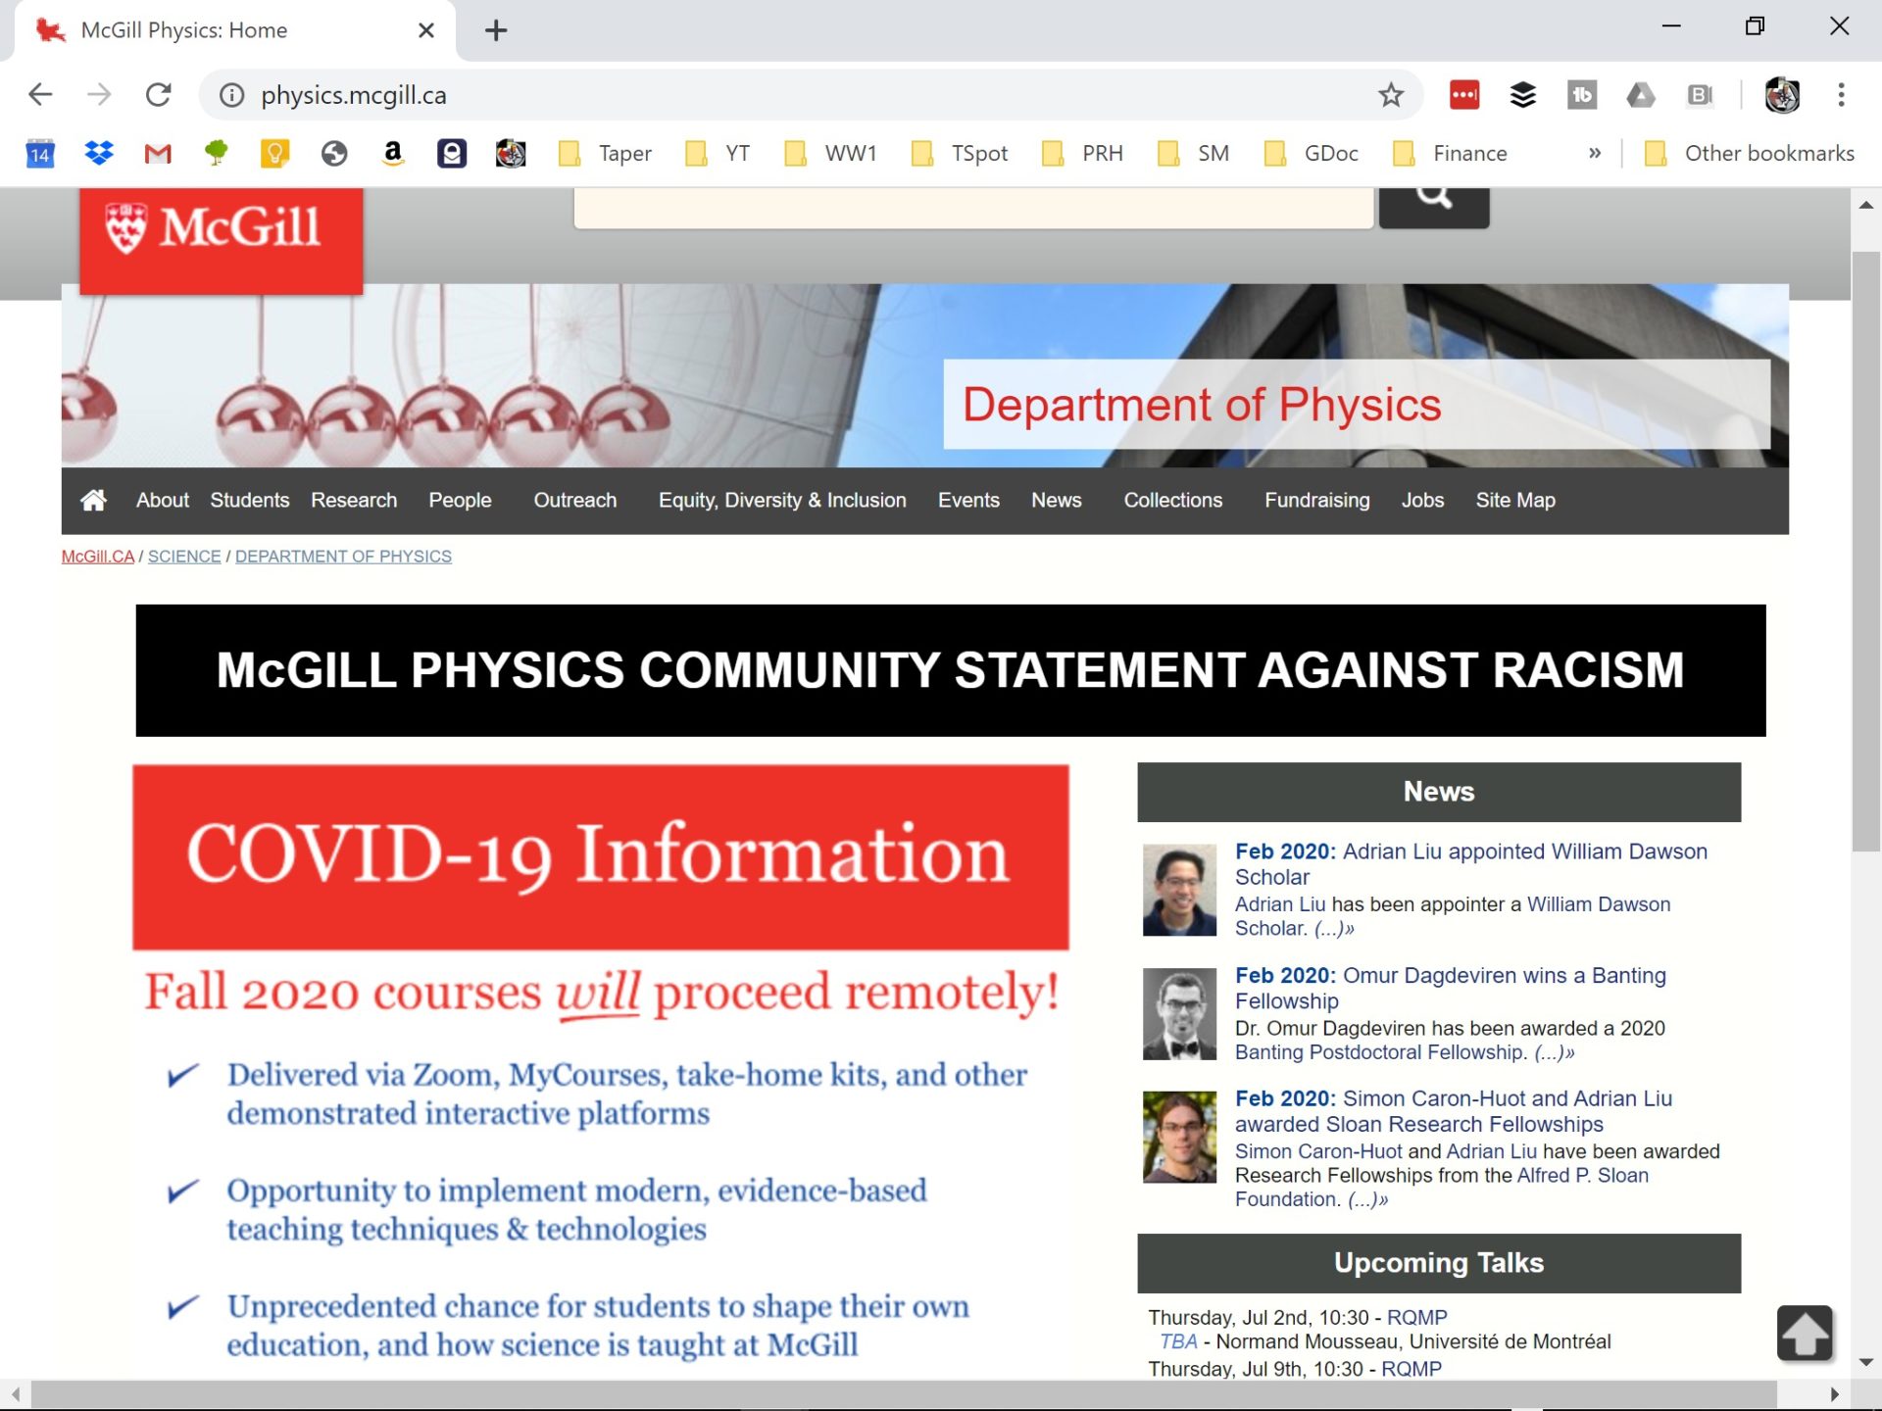Click the browser forward arrow

(x=99, y=95)
